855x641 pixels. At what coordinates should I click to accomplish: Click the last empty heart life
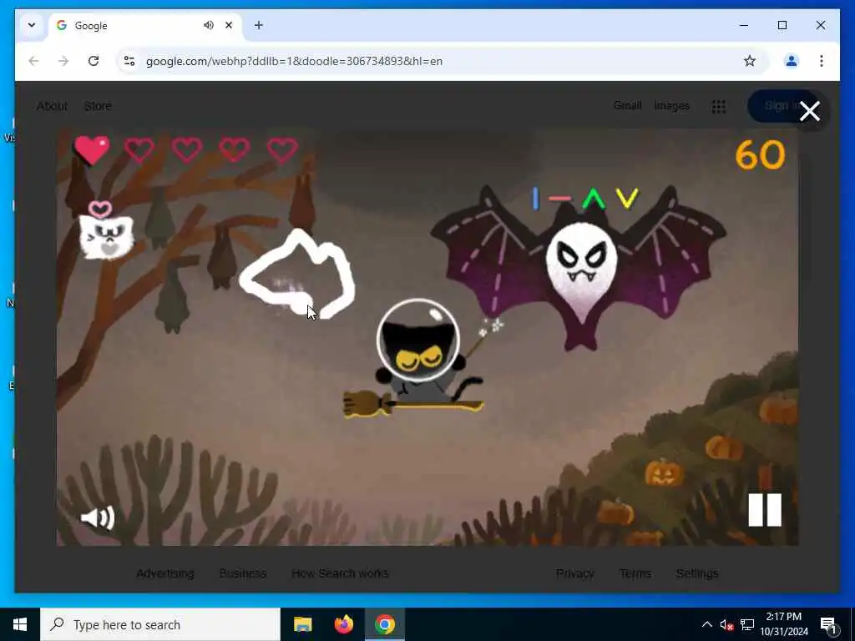coord(282,150)
